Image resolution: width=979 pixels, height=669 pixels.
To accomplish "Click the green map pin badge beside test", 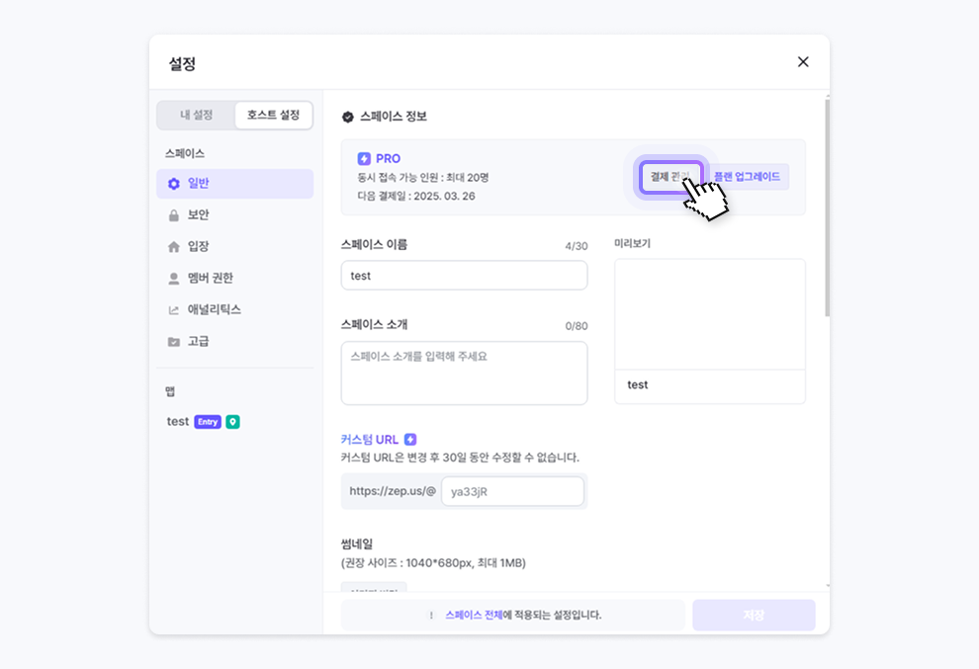I will tap(232, 422).
